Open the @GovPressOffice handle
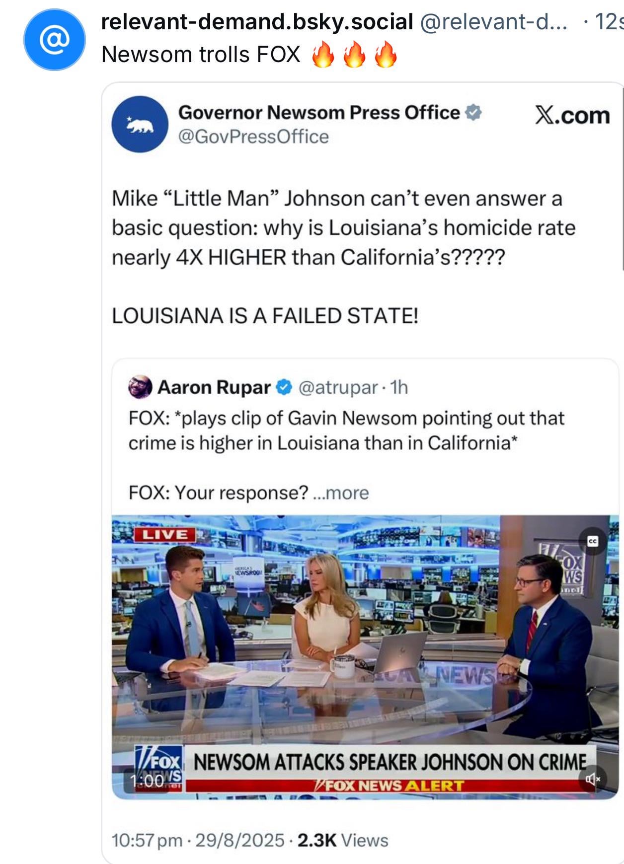The image size is (624, 864). click(x=253, y=137)
